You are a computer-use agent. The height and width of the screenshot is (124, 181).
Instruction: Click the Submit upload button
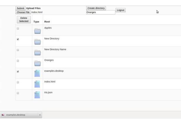click(20, 8)
